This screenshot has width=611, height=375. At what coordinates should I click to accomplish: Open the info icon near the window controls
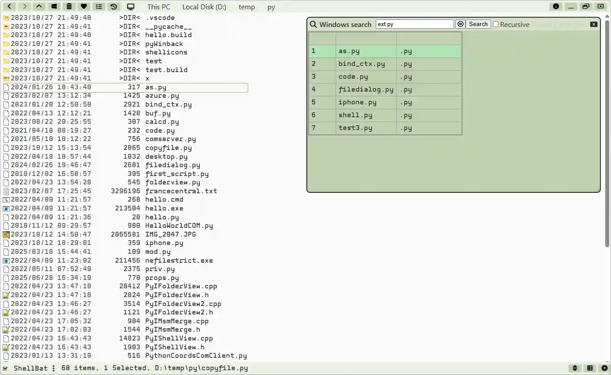(556, 6)
